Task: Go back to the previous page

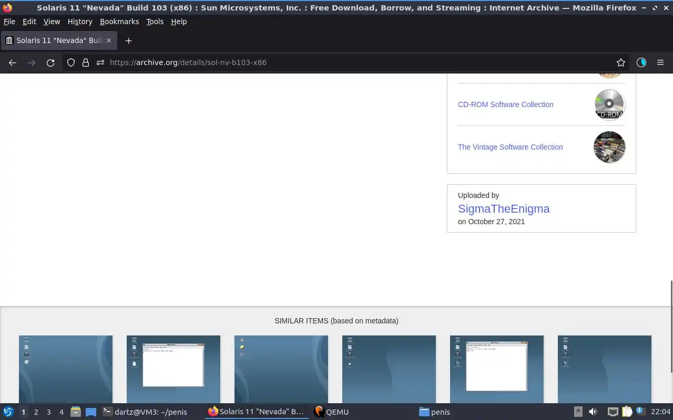Action: (13, 62)
